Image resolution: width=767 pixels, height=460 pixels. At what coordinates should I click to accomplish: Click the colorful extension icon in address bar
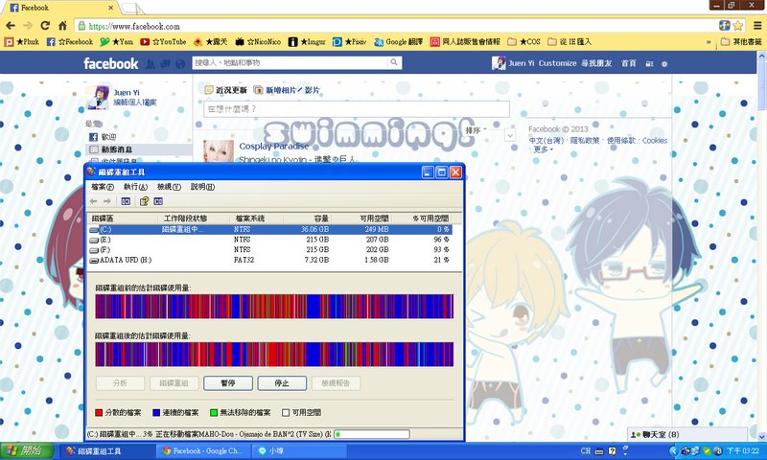pyautogui.click(x=725, y=26)
